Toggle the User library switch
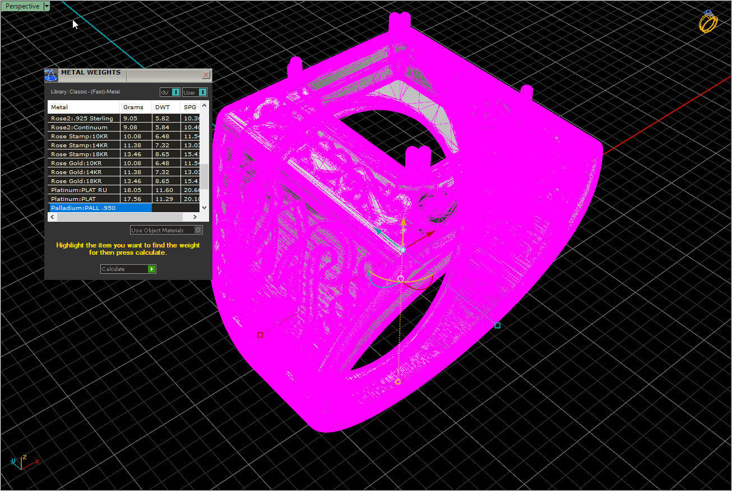The image size is (732, 491). (195, 92)
